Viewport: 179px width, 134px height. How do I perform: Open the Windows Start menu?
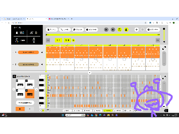coord(63,115)
